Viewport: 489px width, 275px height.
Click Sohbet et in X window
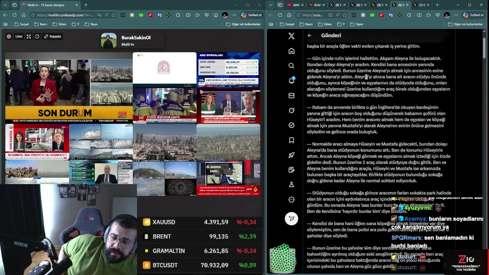pyautogui.click(x=473, y=15)
